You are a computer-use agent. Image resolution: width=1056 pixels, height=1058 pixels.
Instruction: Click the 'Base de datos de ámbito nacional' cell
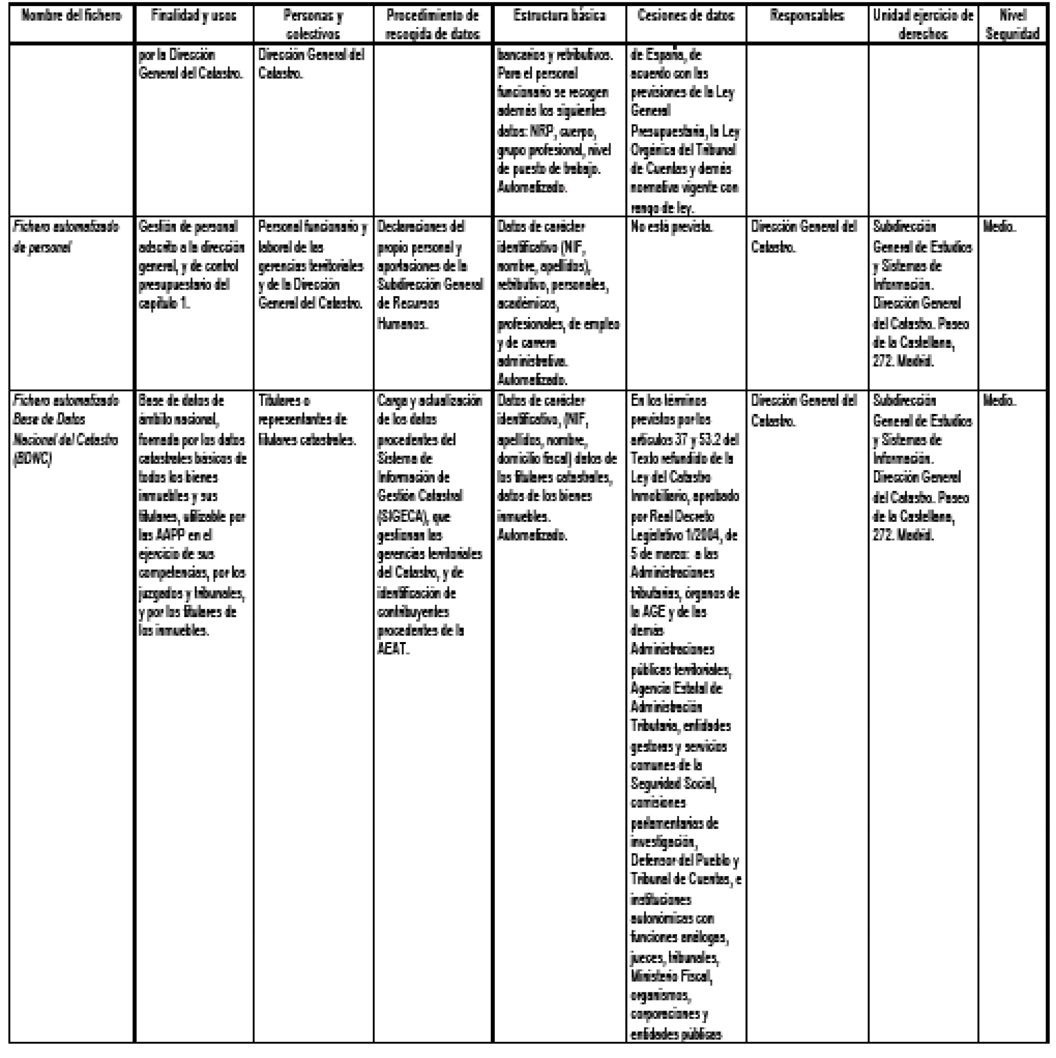coord(194,716)
